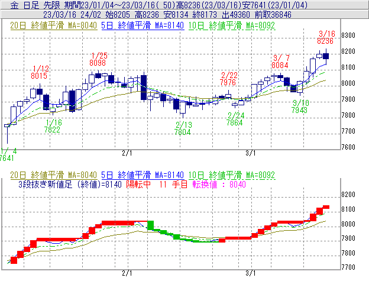Click the upper chart 20日 終値平滑 MA=8040 legend
Screen dimensions: 369x281
pyautogui.click(x=53, y=25)
